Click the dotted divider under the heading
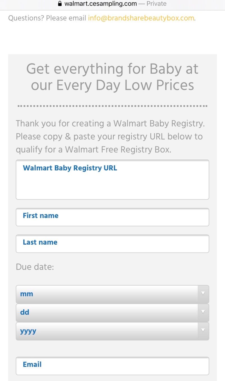 click(112, 106)
